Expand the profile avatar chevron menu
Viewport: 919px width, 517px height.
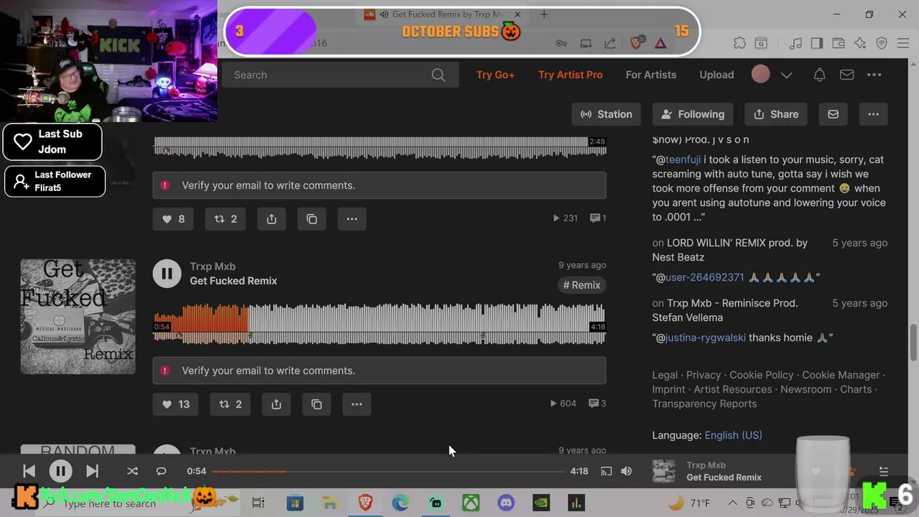(x=786, y=75)
